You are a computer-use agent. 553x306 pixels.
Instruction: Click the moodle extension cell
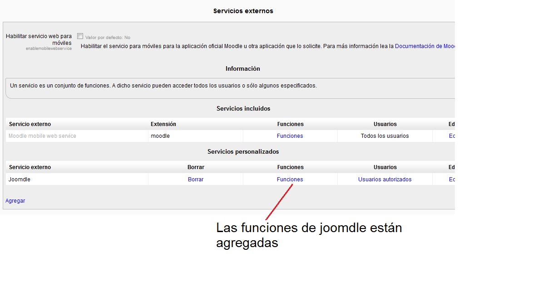click(x=160, y=136)
